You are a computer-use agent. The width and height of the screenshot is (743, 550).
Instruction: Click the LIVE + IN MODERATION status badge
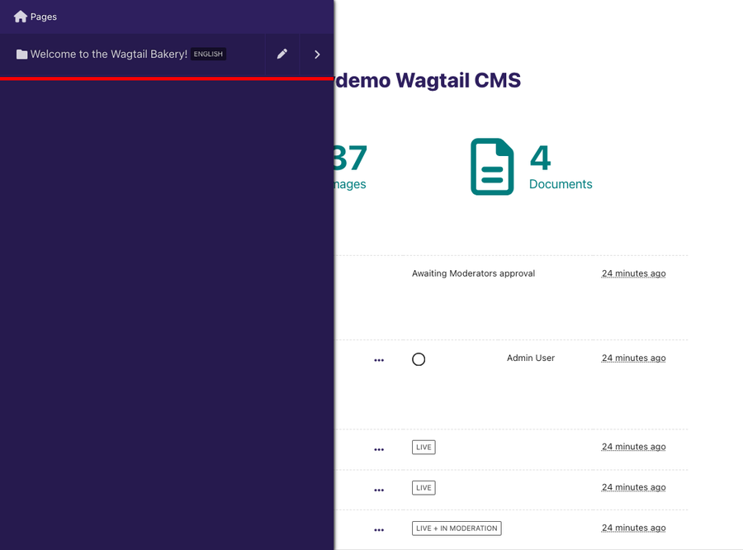[457, 529]
